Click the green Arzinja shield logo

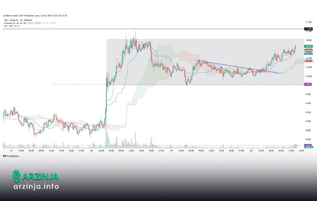click(16, 176)
